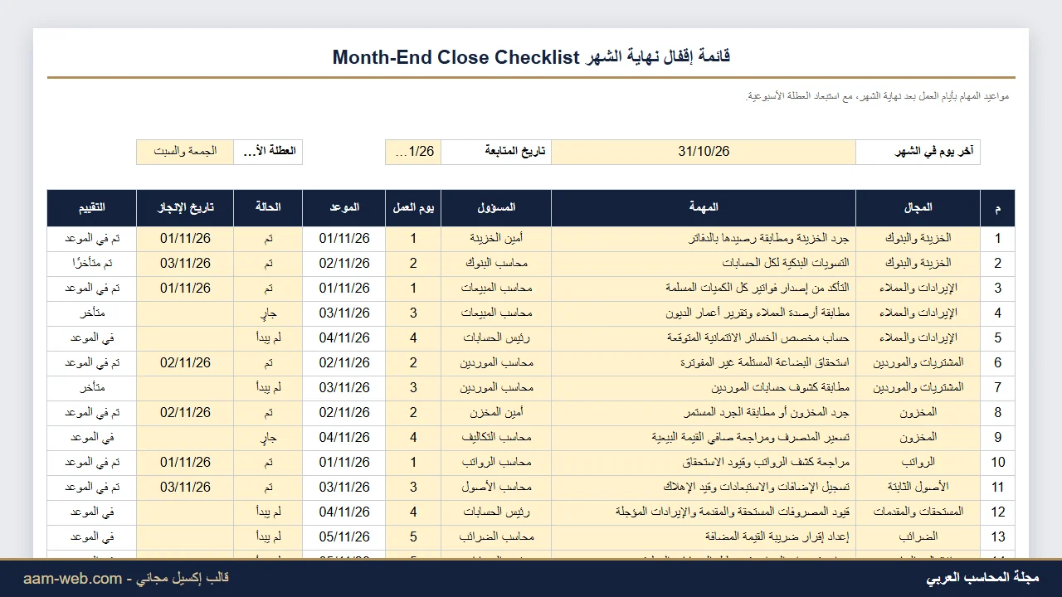Click the أمين المخزن responsible cell

(496, 413)
